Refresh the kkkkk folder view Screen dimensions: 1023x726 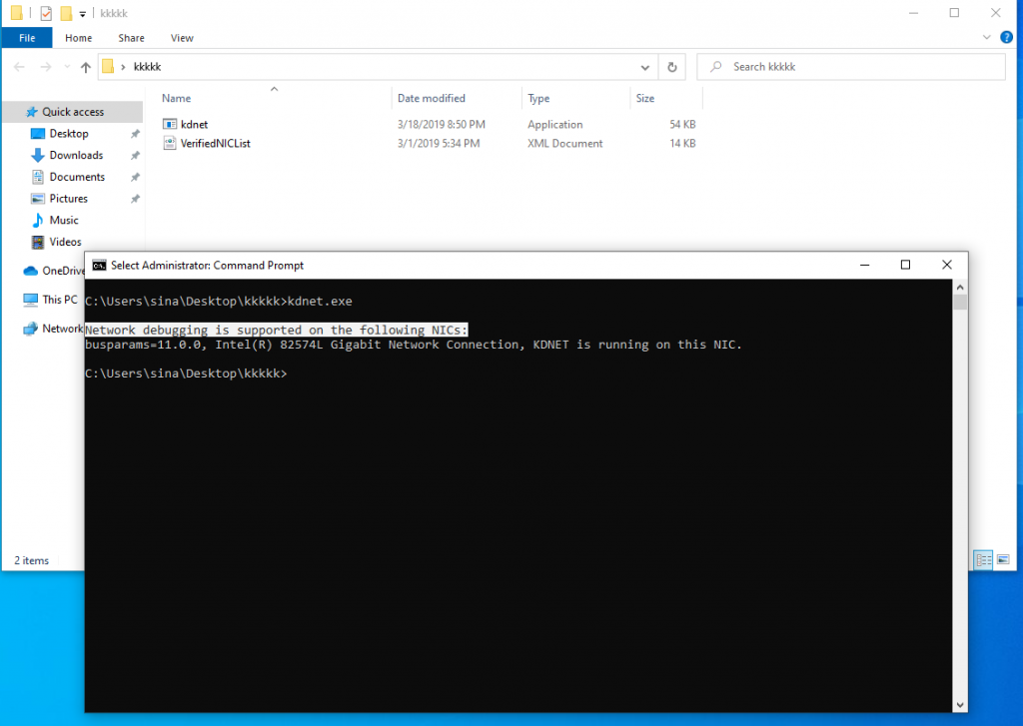(672, 67)
